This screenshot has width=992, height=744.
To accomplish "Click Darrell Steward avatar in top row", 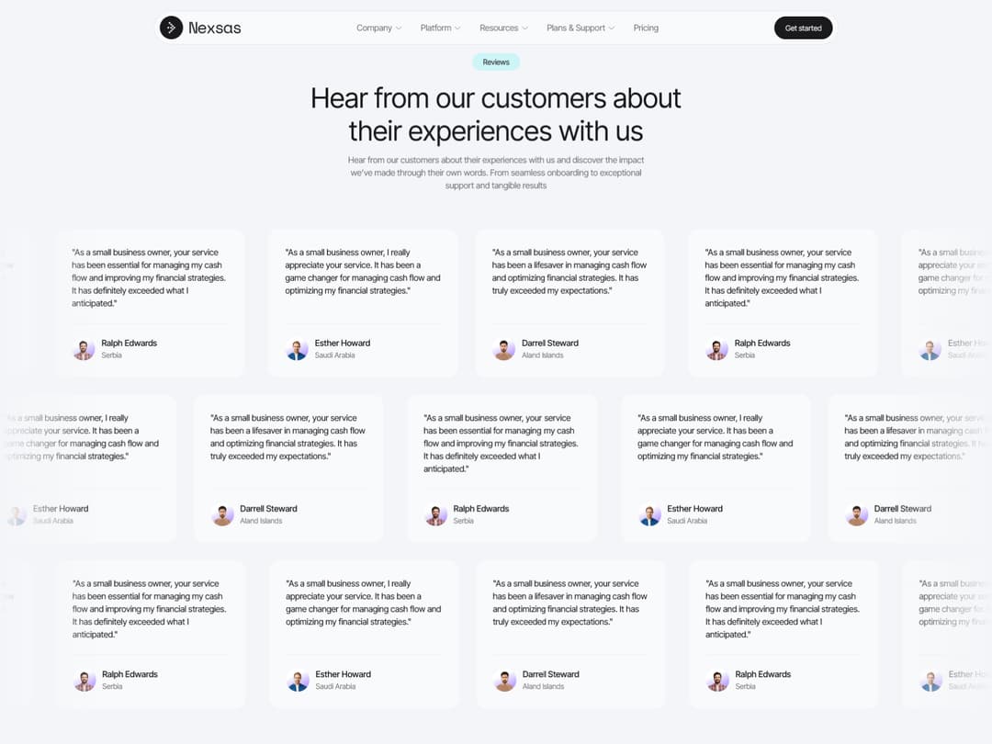I will click(503, 349).
